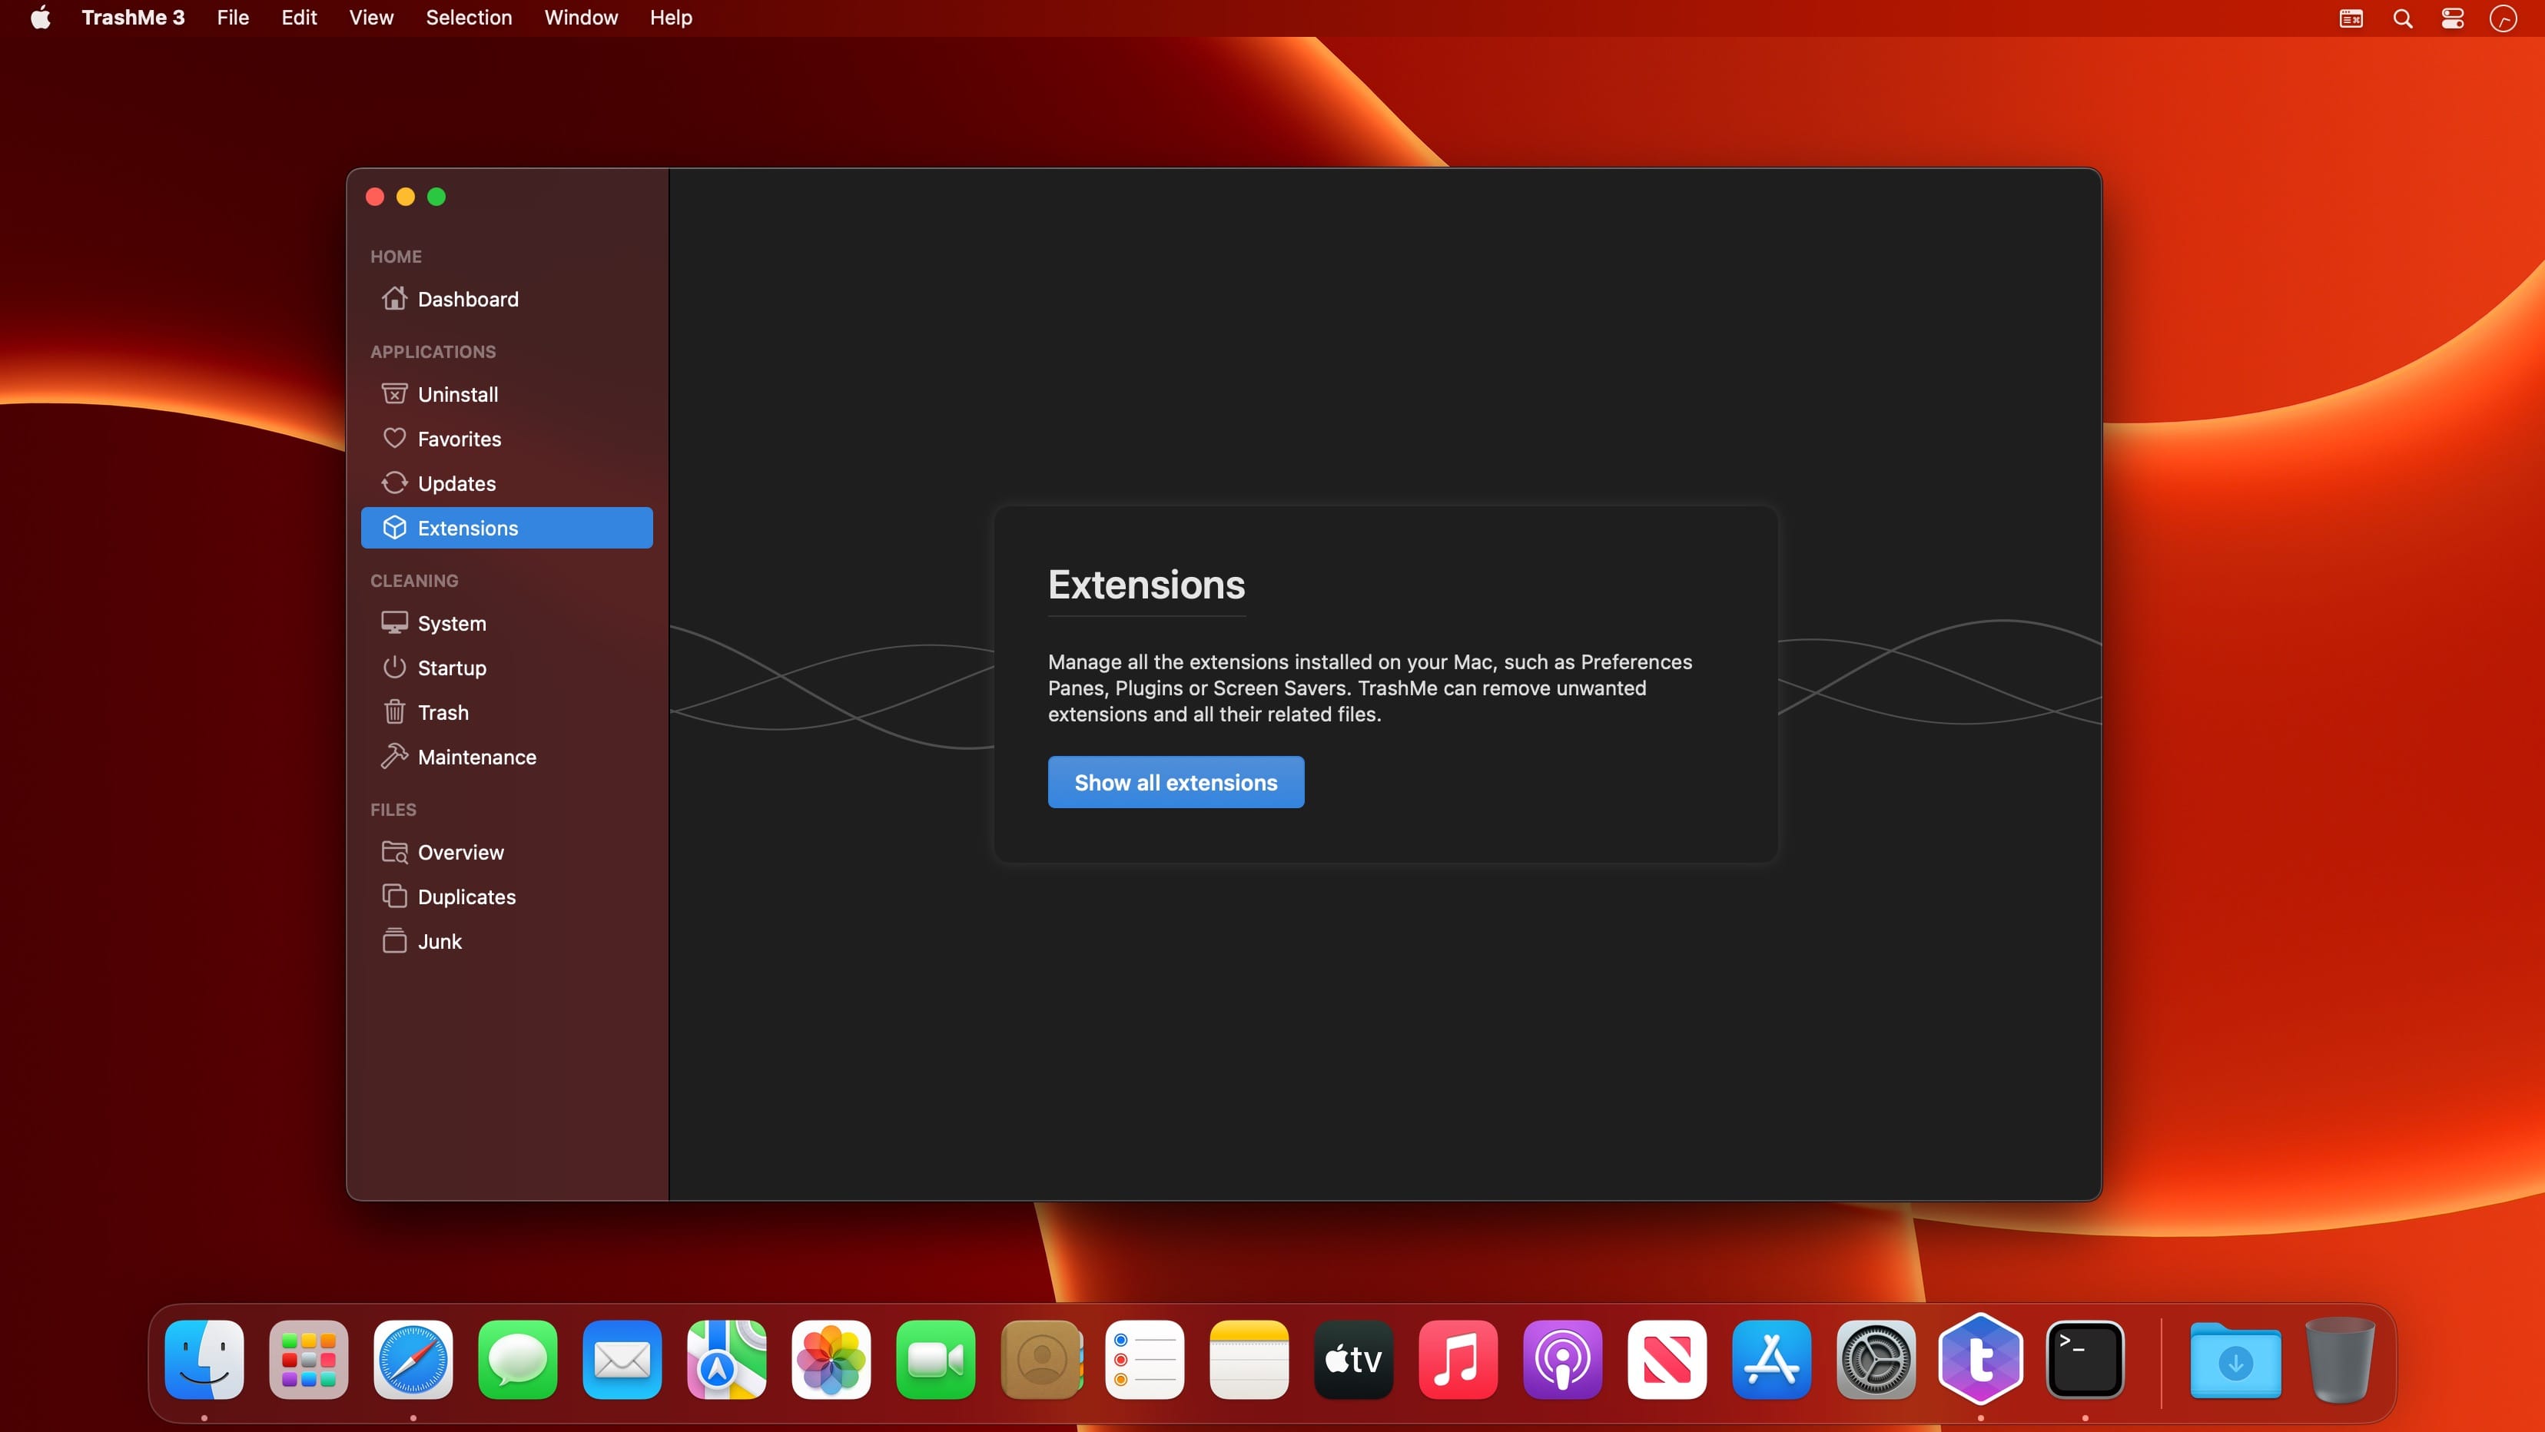This screenshot has height=1432, width=2545.
Task: Open Apple TV from the Dock
Action: (1353, 1360)
